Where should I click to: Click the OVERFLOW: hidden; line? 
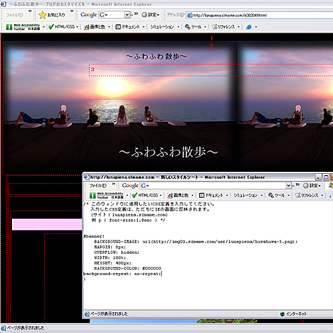(117, 252)
